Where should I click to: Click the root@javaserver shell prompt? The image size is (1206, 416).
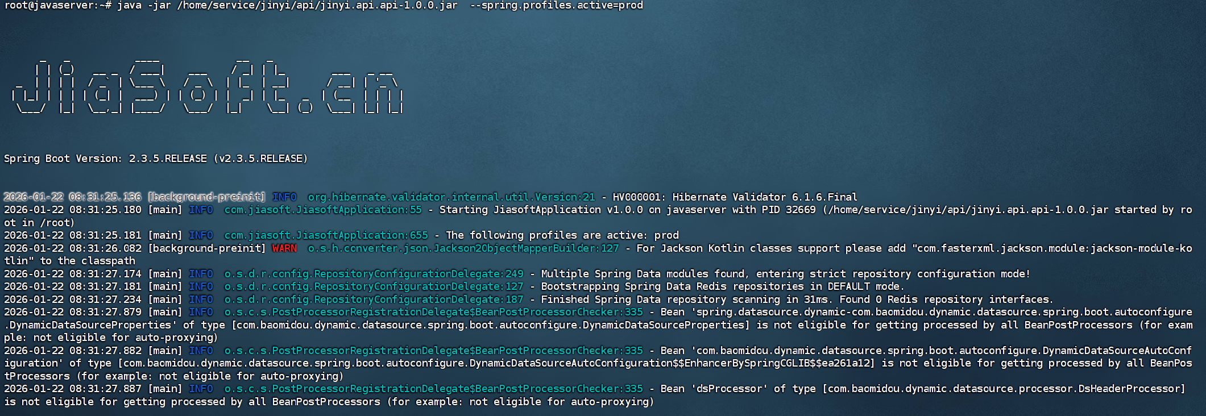coord(57,6)
